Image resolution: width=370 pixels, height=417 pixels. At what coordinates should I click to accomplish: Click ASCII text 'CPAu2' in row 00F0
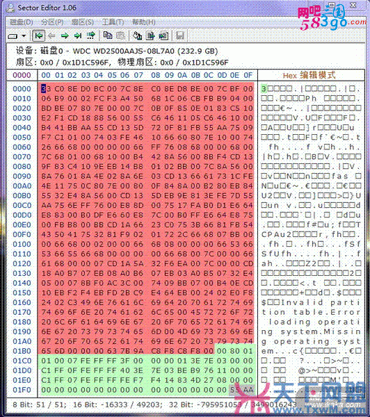click(277, 234)
